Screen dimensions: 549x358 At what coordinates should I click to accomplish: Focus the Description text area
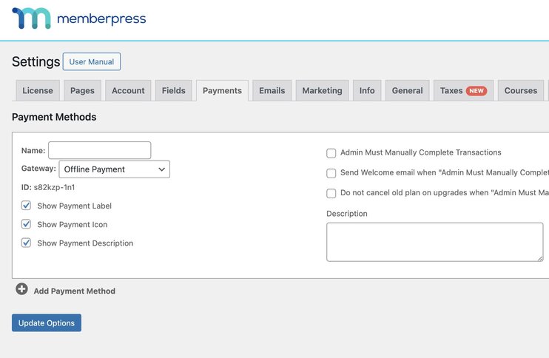coord(434,242)
